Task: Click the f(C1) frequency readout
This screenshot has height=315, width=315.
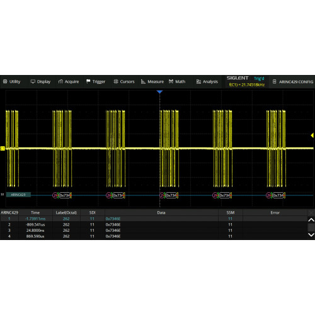Action: (x=247, y=84)
